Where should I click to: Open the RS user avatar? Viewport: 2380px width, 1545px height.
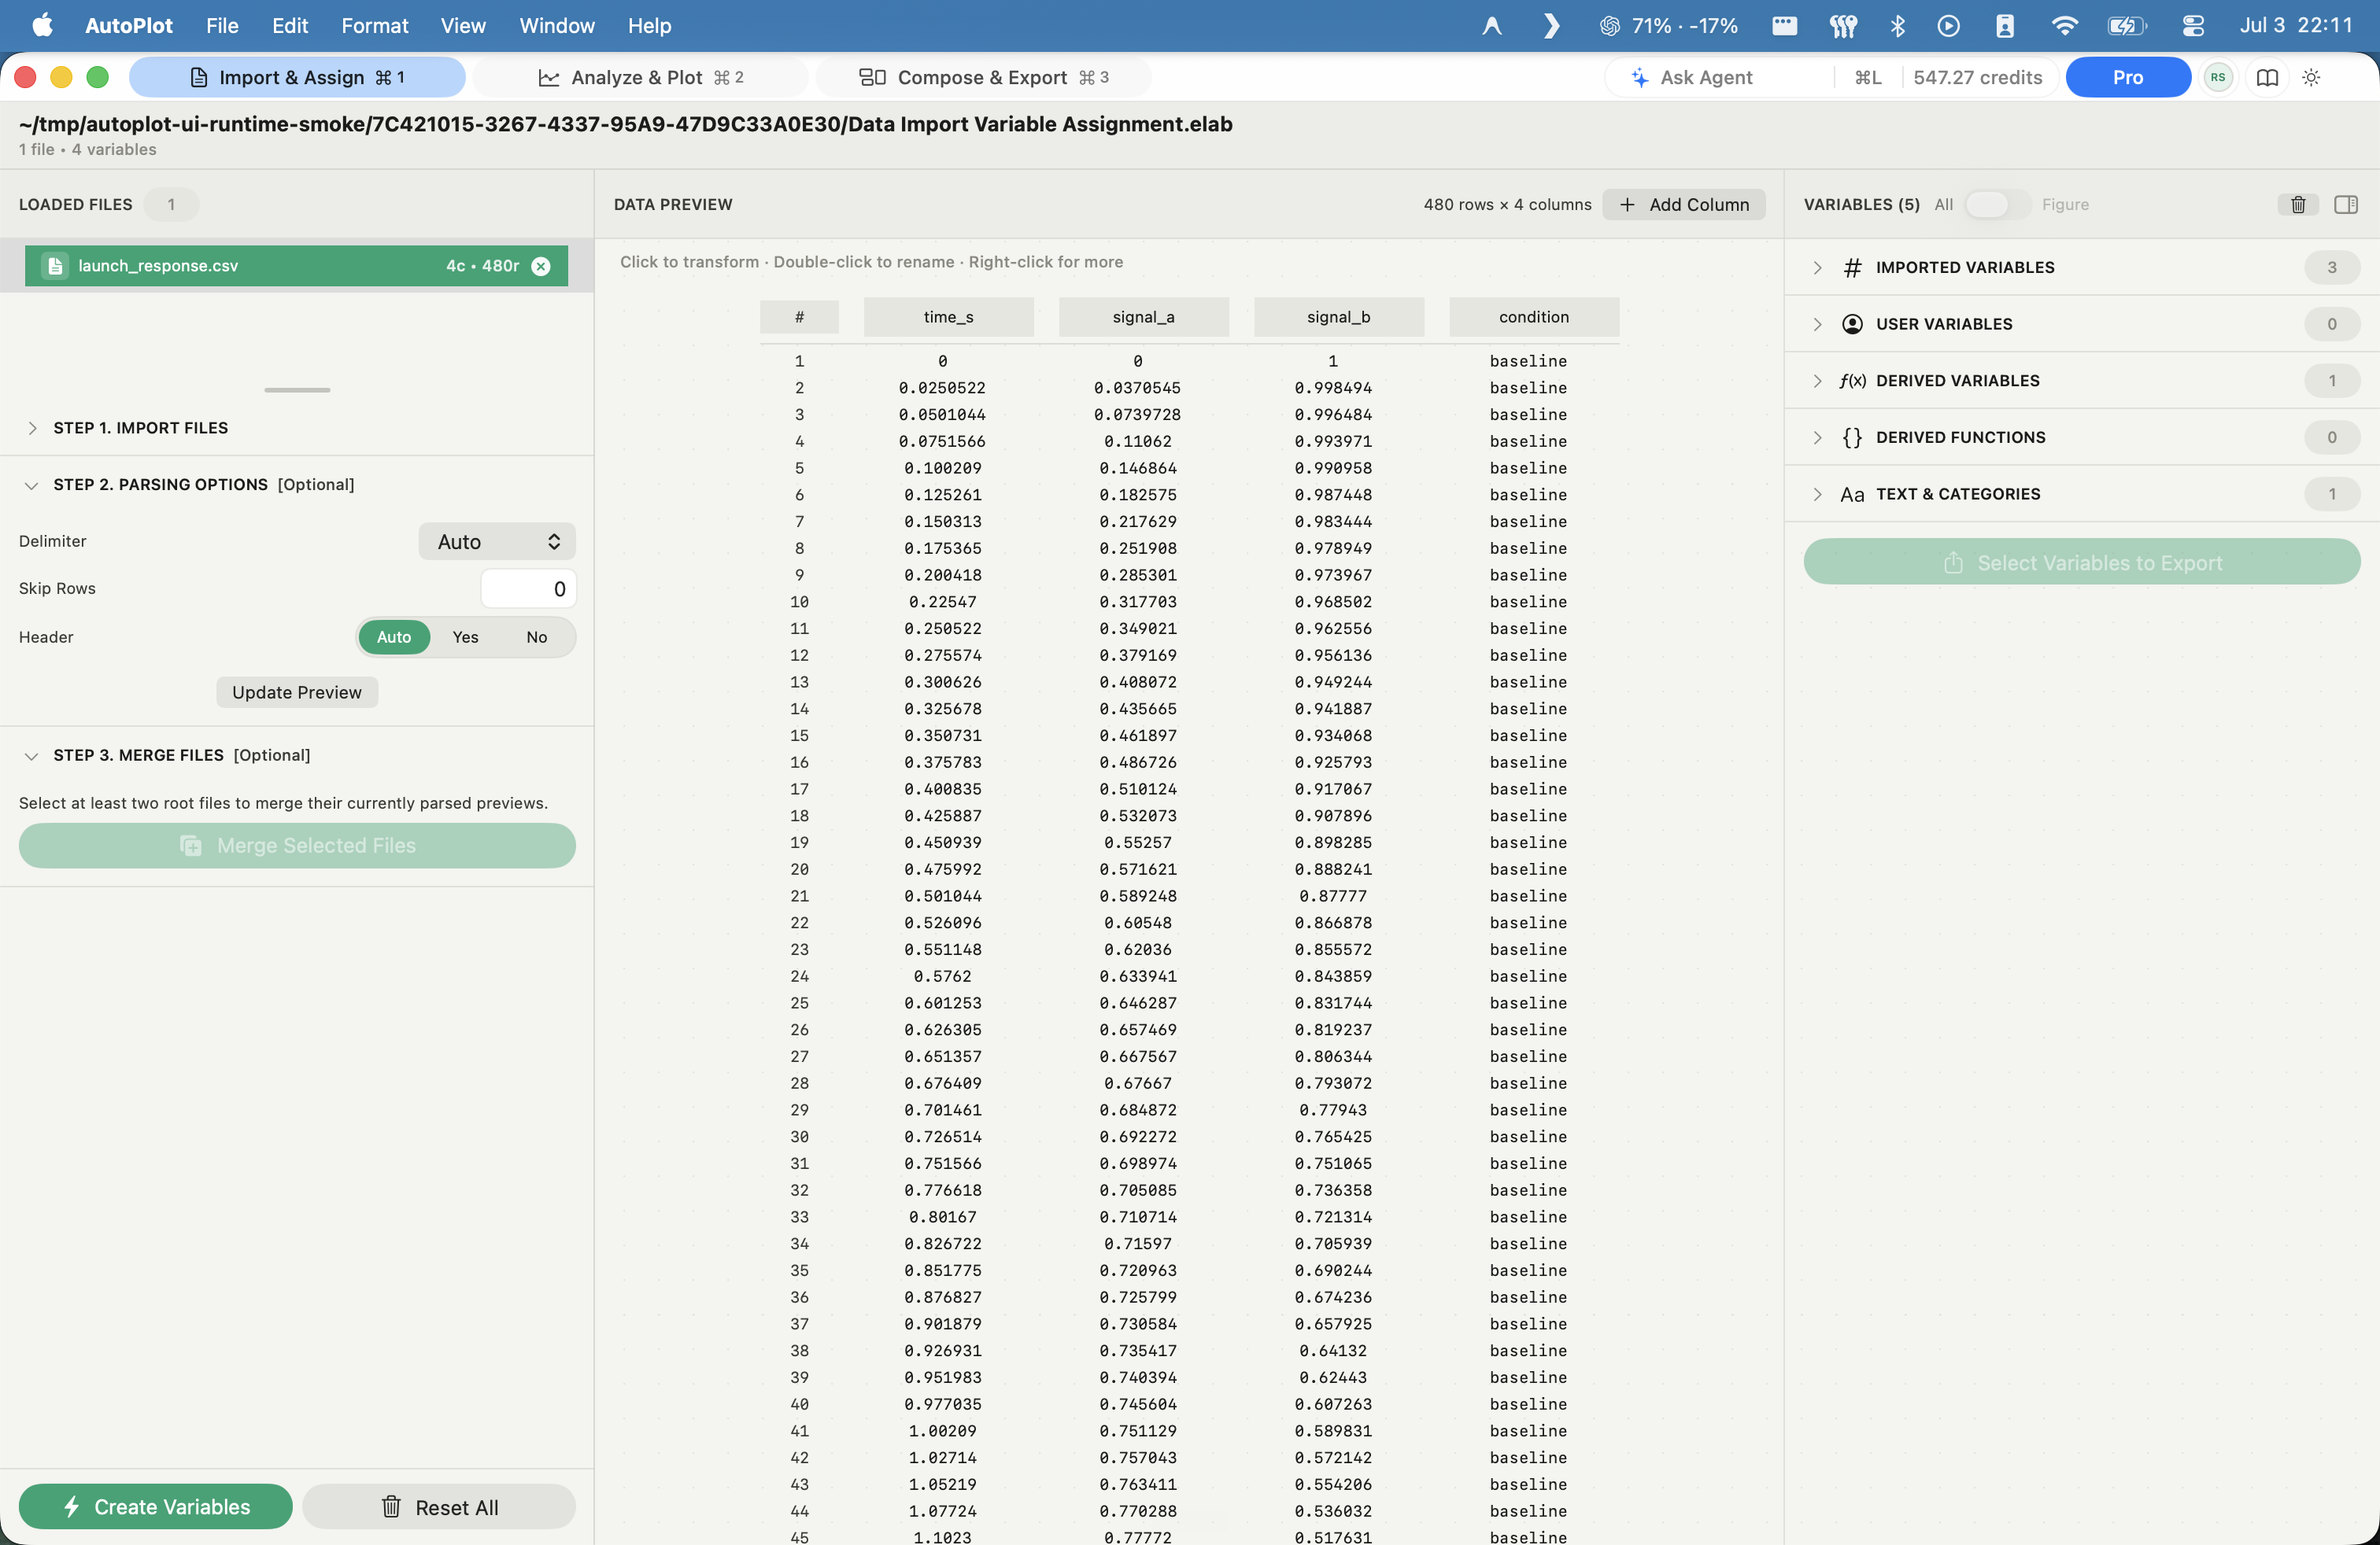tap(2218, 78)
